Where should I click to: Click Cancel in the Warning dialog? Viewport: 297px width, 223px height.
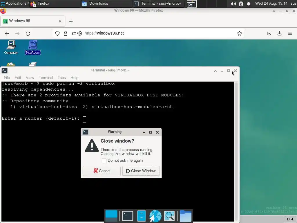pos(102,171)
